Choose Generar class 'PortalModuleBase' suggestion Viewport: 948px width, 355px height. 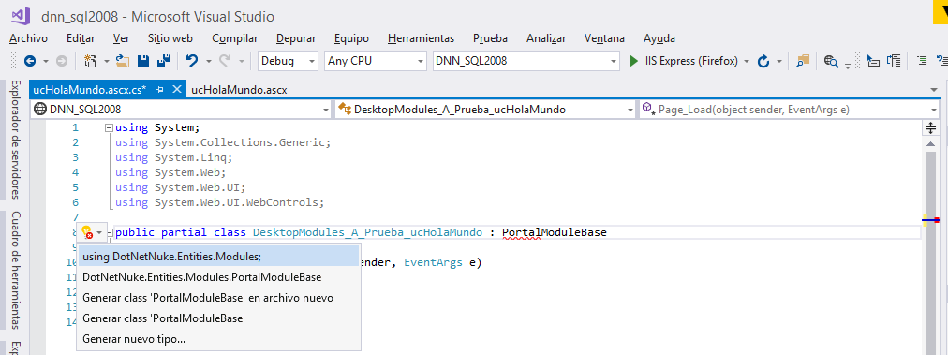[219, 318]
